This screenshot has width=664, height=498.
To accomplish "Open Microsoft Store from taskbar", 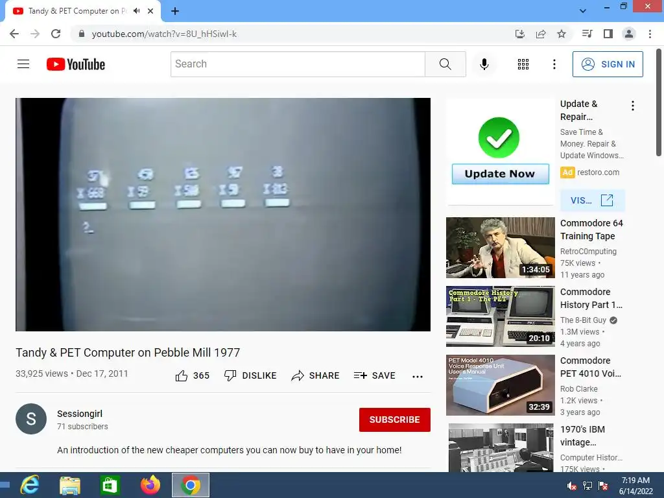I will pyautogui.click(x=110, y=485).
